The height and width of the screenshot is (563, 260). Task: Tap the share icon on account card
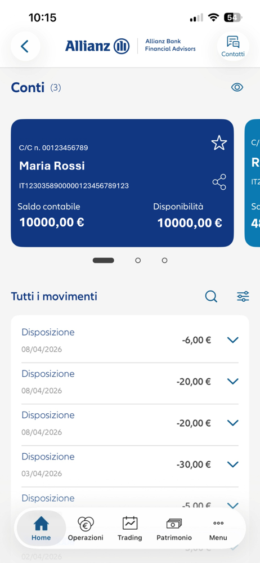pos(219,182)
